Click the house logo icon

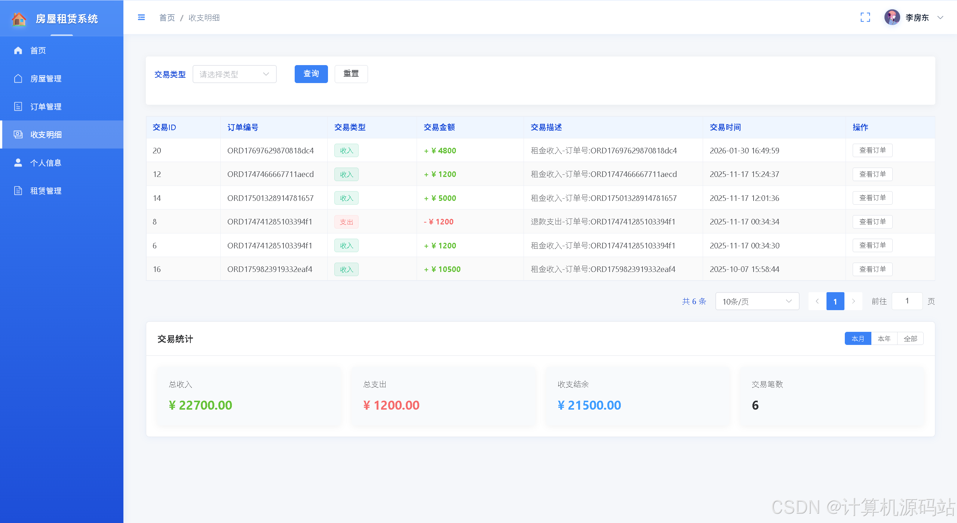click(19, 19)
